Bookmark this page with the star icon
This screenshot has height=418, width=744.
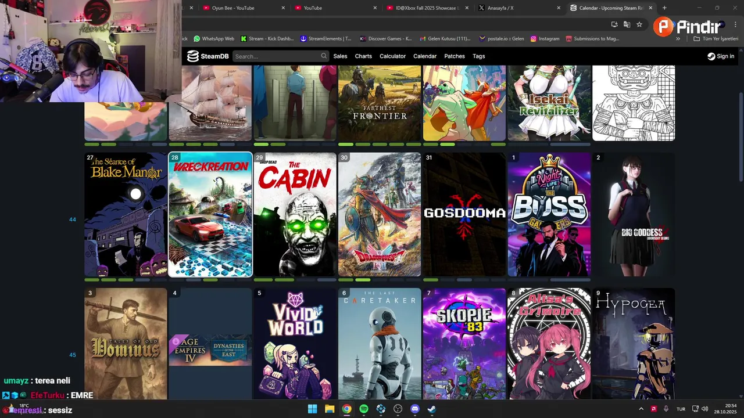pyautogui.click(x=639, y=24)
